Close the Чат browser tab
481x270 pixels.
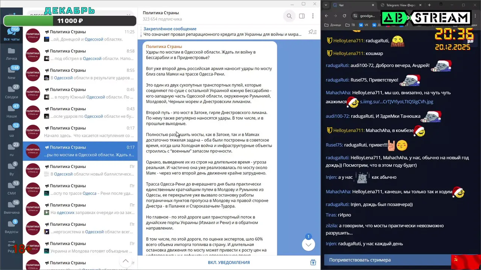[373, 5]
